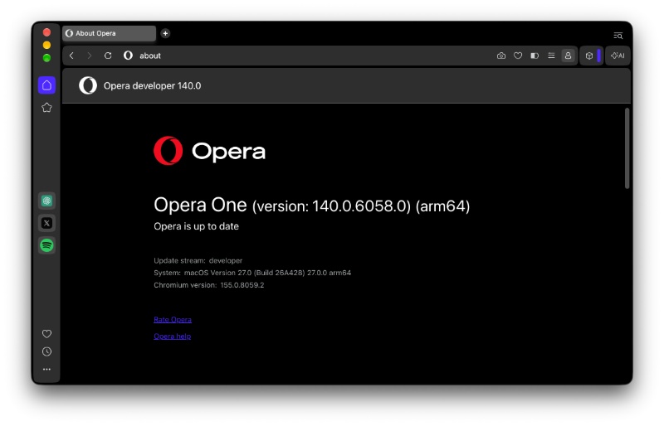Image resolution: width=664 pixels, height=426 pixels.
Task: Open ChatGPT in the sidebar
Action: (46, 201)
